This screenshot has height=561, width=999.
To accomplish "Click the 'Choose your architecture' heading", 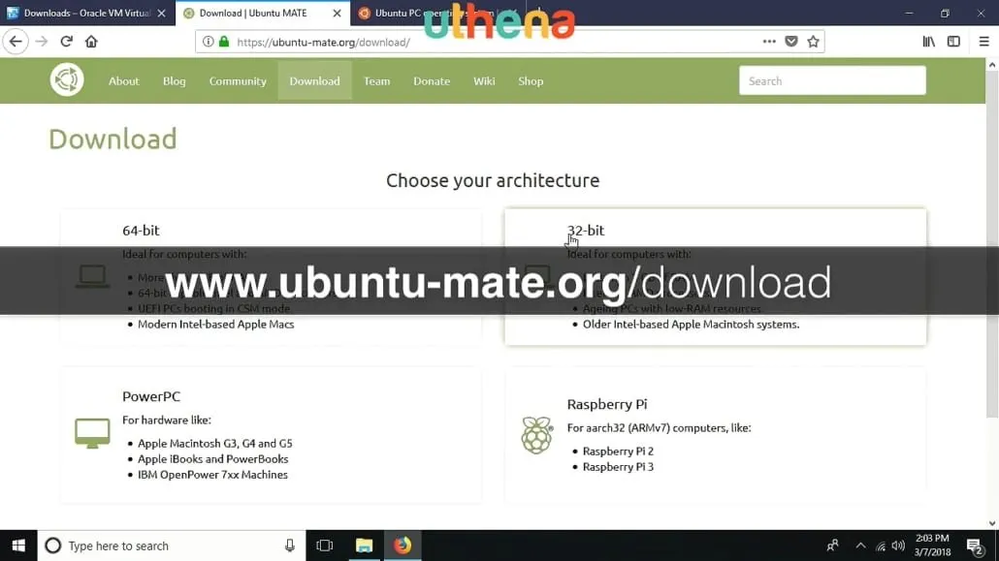I will [493, 181].
